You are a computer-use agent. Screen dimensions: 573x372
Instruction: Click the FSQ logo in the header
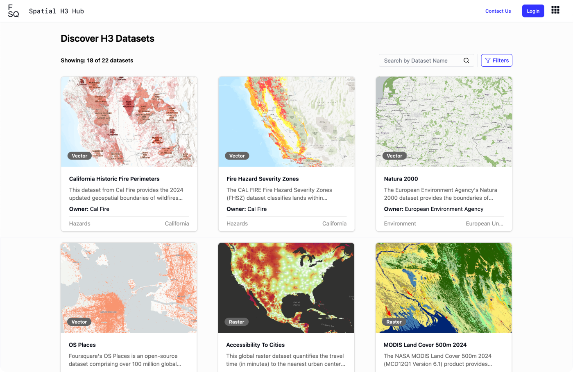pyautogui.click(x=14, y=11)
